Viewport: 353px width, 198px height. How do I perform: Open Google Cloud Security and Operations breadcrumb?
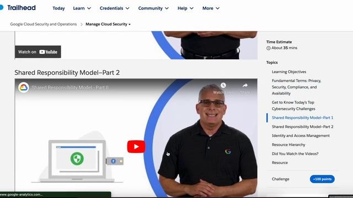point(44,24)
